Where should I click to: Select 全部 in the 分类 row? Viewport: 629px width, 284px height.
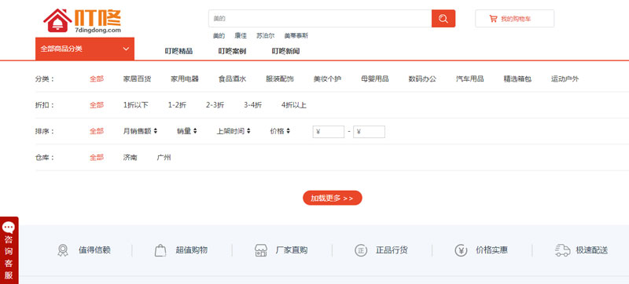pos(96,78)
